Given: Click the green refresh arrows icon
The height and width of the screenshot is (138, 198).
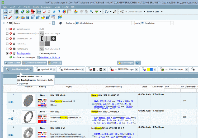Looking at the screenshot, I should tap(22, 12).
